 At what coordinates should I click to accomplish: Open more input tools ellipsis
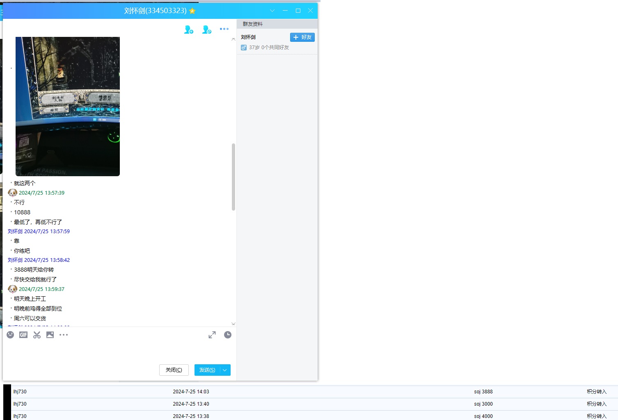64,335
